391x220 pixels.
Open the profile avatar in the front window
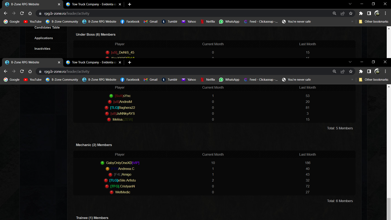click(x=377, y=71)
